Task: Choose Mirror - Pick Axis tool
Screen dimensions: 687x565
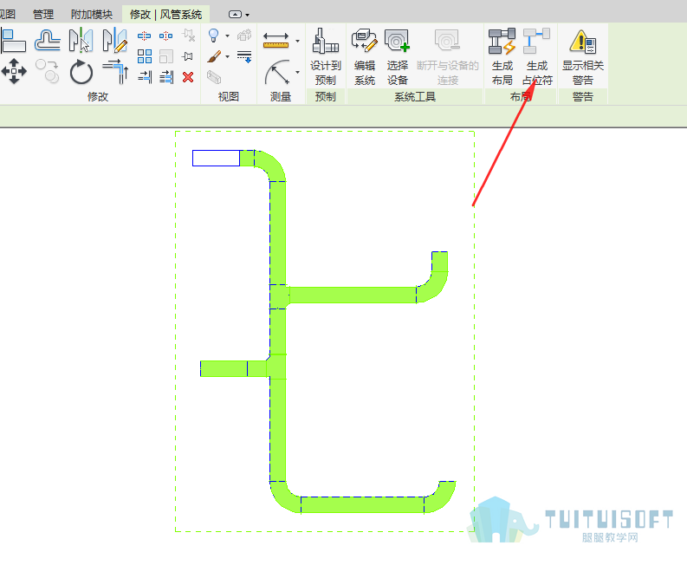Action: 81,41
